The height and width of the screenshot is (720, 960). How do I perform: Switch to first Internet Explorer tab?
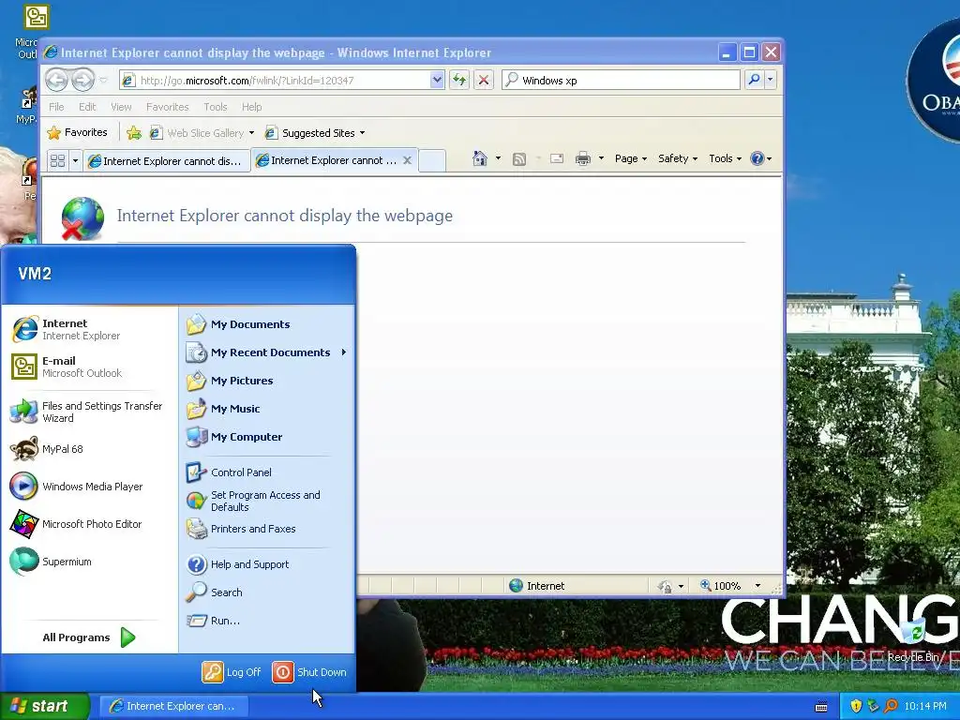pyautogui.click(x=167, y=161)
